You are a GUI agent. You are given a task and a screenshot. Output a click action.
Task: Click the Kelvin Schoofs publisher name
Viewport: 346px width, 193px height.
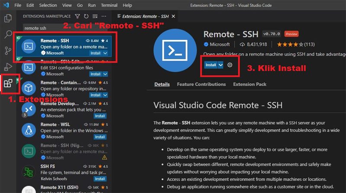pos(54,179)
